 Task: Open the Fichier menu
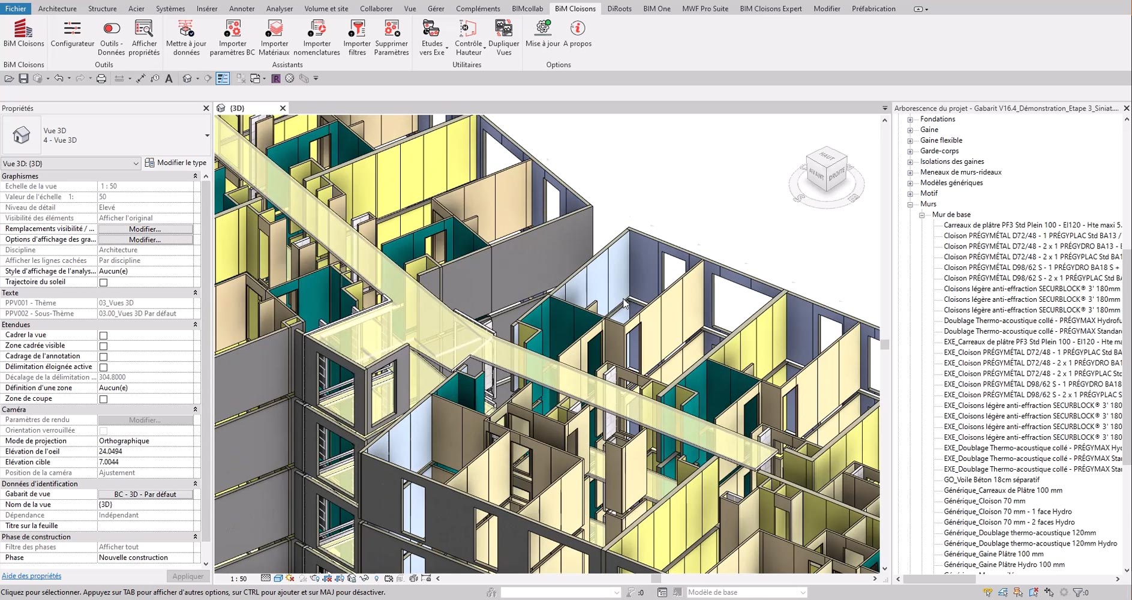(x=16, y=8)
